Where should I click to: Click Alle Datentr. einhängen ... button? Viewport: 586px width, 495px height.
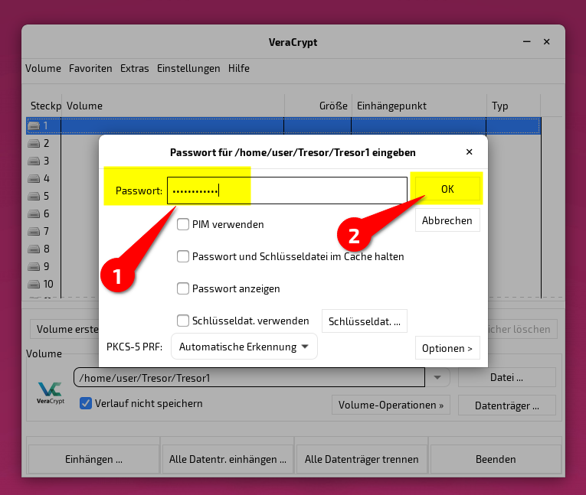[x=228, y=459]
